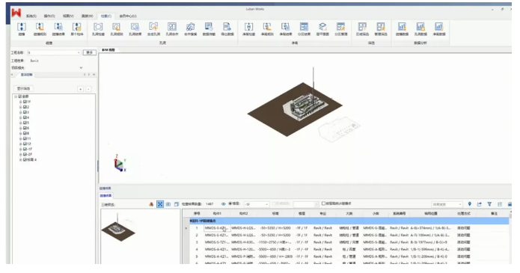This screenshot has width=520, height=273.
Task: Click the funnel filter icon above results table
Action: [489, 204]
